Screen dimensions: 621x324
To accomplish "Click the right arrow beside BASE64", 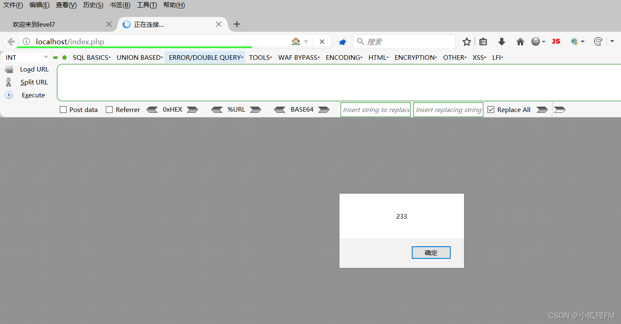I will click(x=324, y=110).
